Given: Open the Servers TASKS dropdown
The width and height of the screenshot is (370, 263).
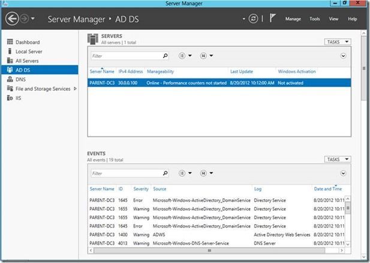Looking at the screenshot, I should (x=338, y=42).
